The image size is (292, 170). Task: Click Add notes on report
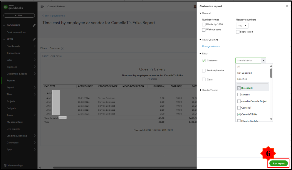(56, 56)
